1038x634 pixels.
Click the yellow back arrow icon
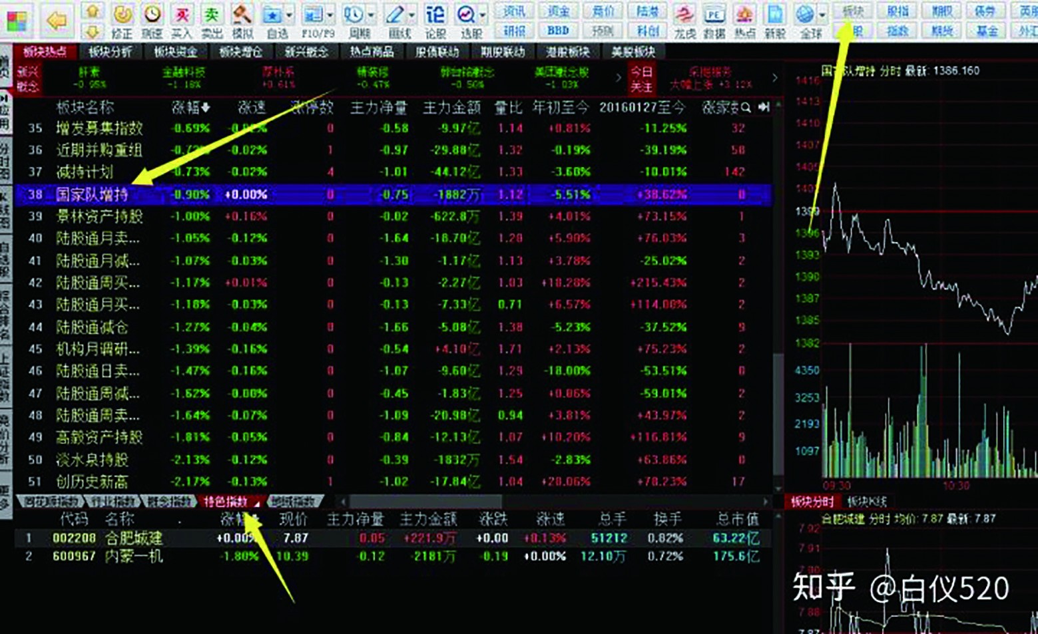tap(57, 21)
